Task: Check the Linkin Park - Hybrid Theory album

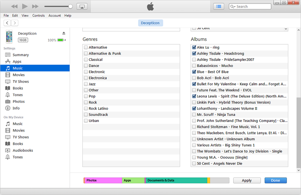Action: (194, 102)
